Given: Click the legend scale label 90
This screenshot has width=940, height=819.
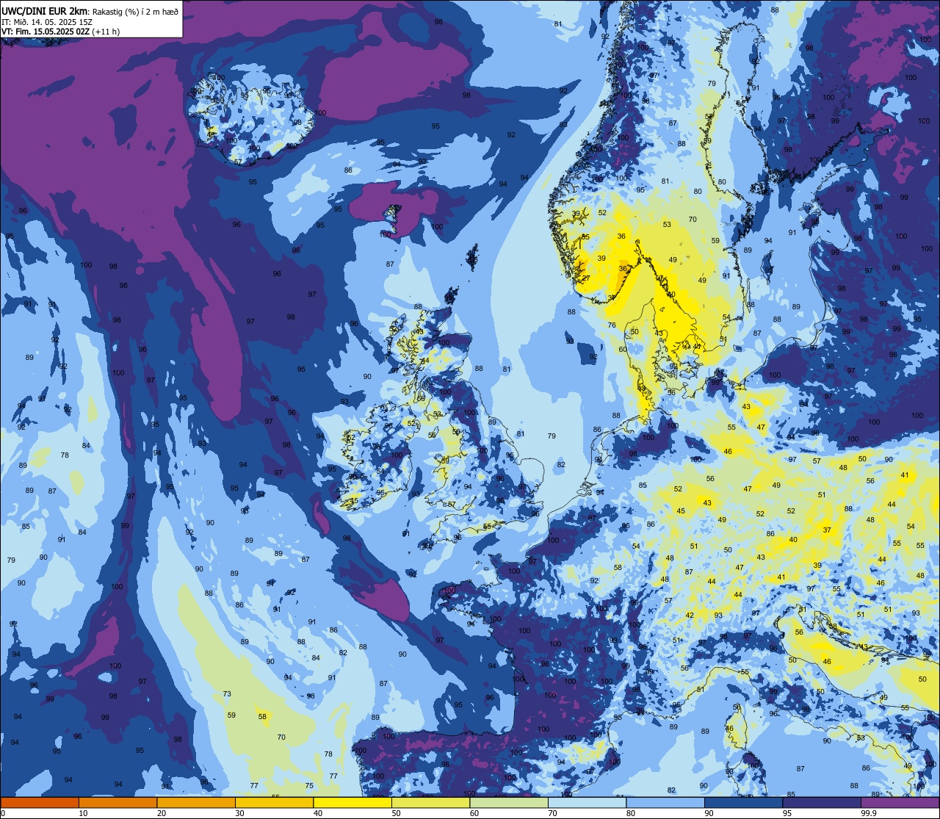Looking at the screenshot, I should 709,813.
